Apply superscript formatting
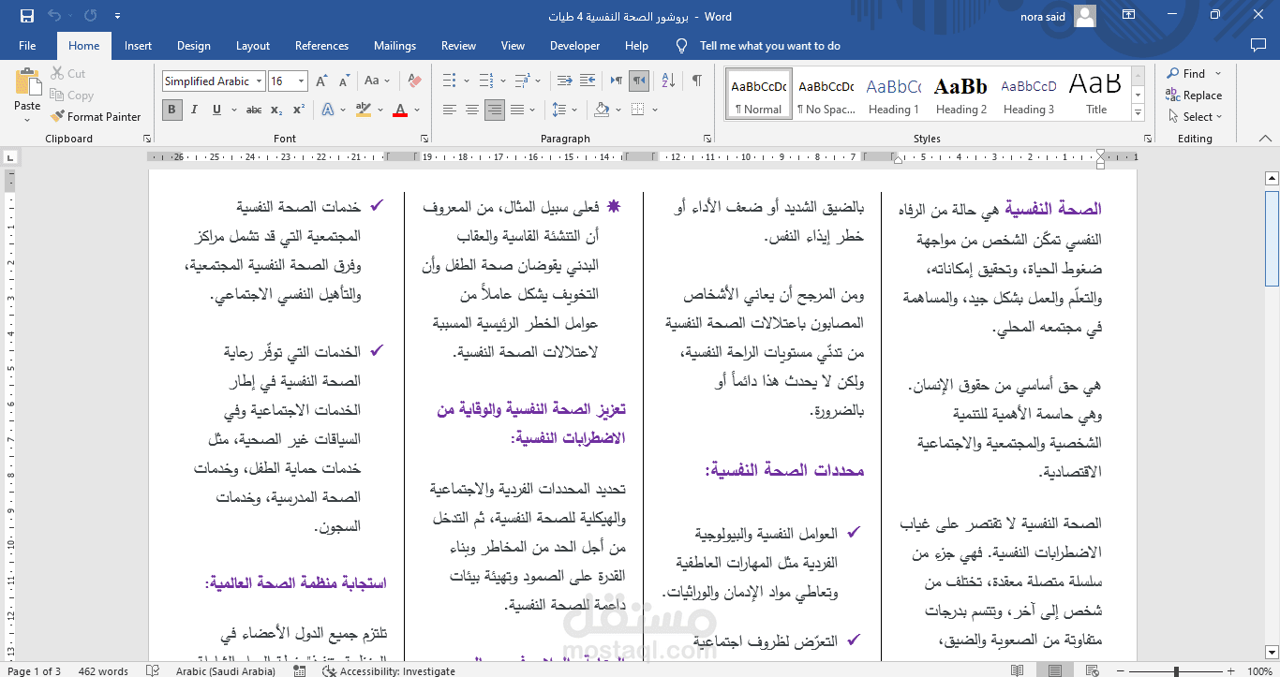 pos(298,110)
